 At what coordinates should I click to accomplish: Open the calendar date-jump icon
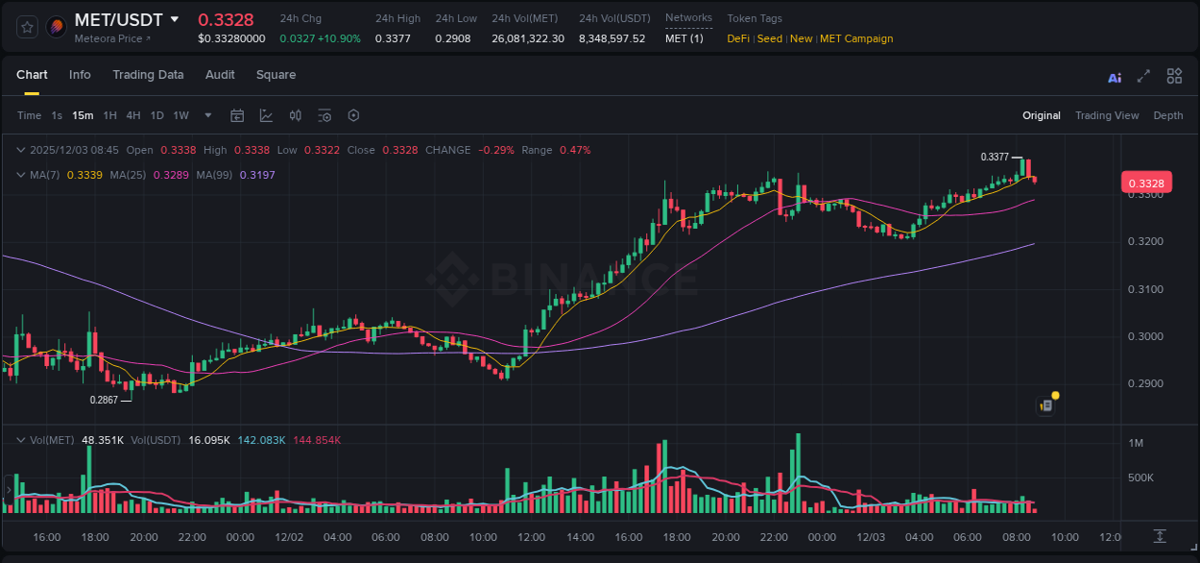pos(237,115)
